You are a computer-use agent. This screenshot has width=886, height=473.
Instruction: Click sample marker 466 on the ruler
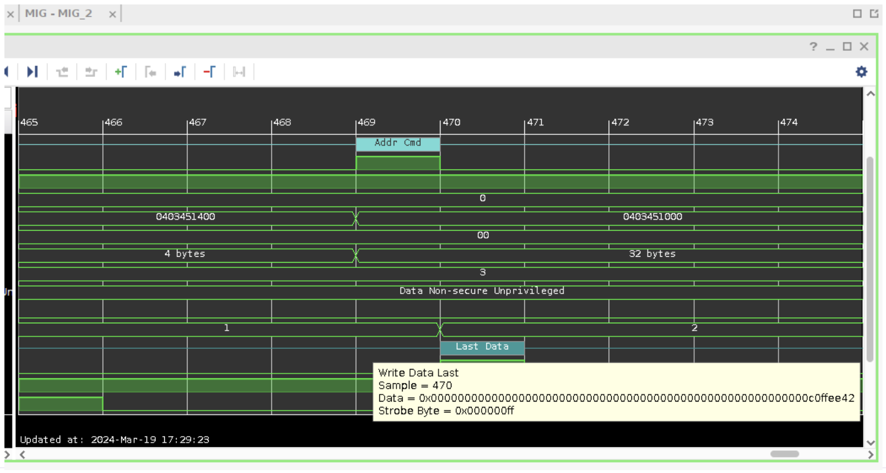click(113, 122)
